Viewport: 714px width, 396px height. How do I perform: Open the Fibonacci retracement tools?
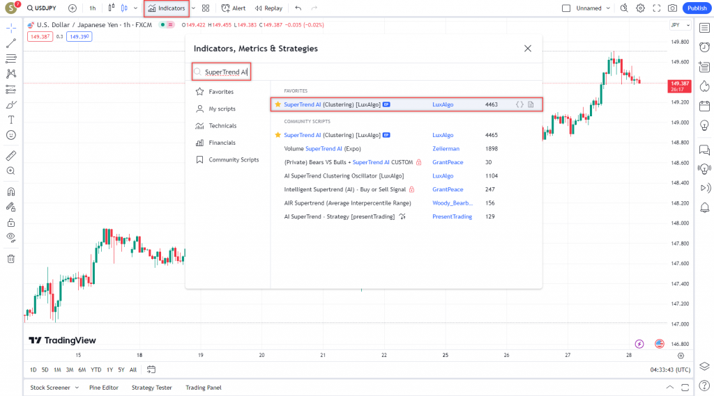(x=11, y=58)
